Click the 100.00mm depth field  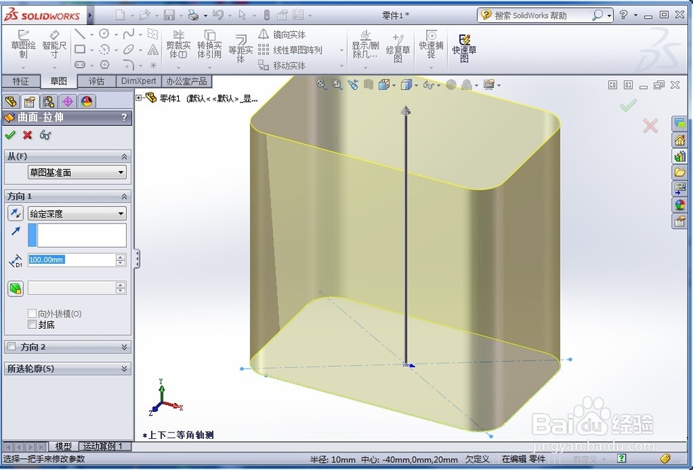71,260
